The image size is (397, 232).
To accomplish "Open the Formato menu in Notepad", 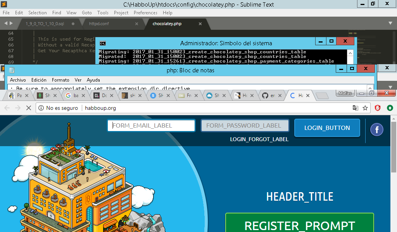I will point(60,80).
